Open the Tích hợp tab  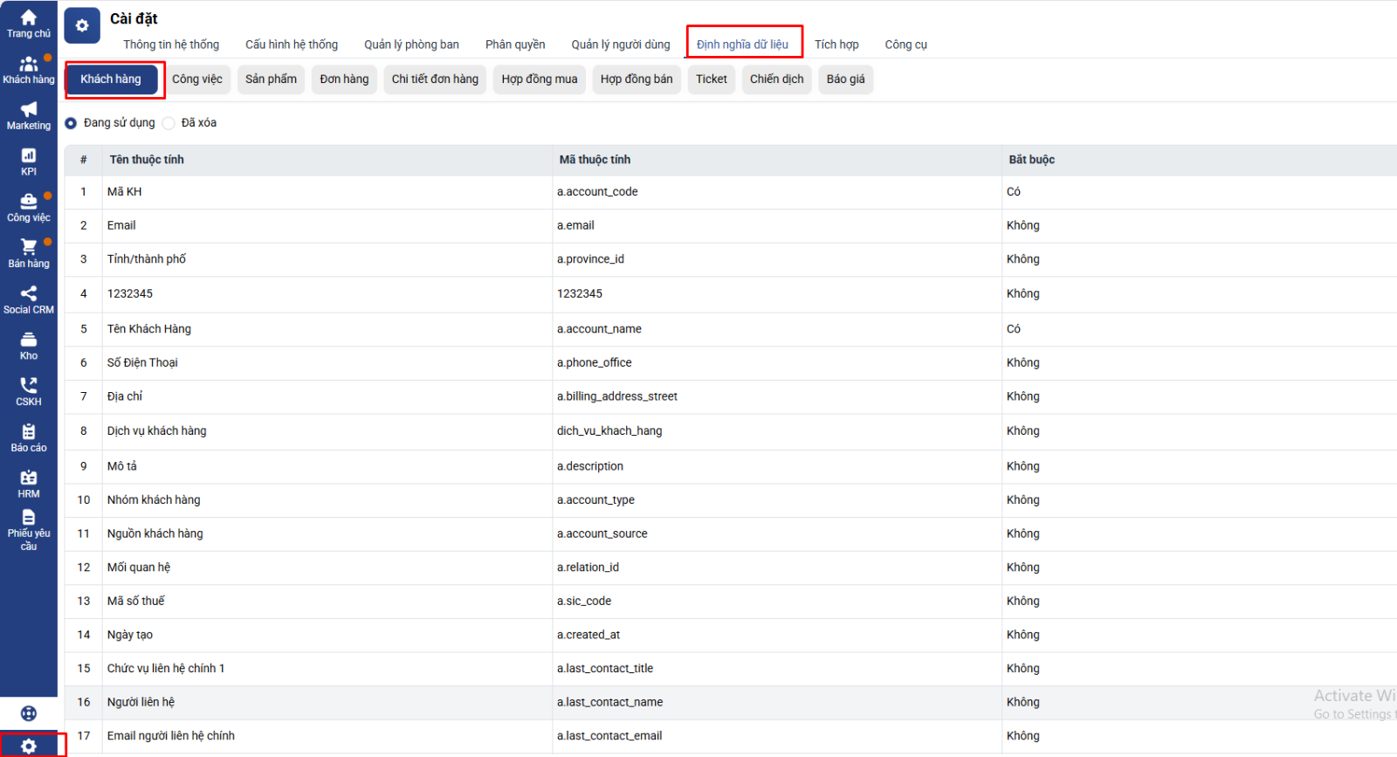click(836, 45)
